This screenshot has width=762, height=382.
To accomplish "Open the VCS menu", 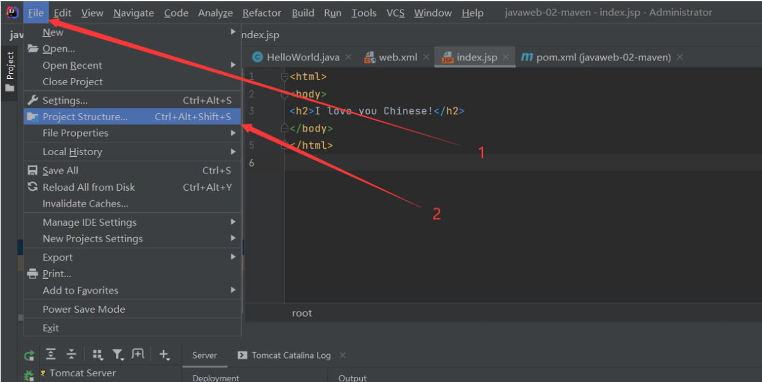I will click(x=395, y=13).
